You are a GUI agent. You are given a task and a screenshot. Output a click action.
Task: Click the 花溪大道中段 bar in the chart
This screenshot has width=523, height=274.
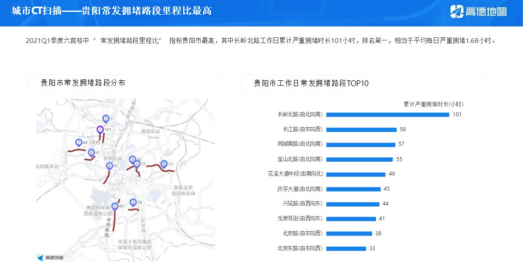356,174
